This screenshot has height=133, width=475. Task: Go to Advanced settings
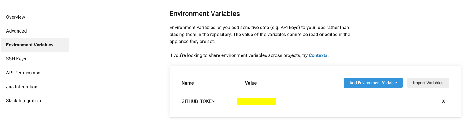[x=16, y=31]
